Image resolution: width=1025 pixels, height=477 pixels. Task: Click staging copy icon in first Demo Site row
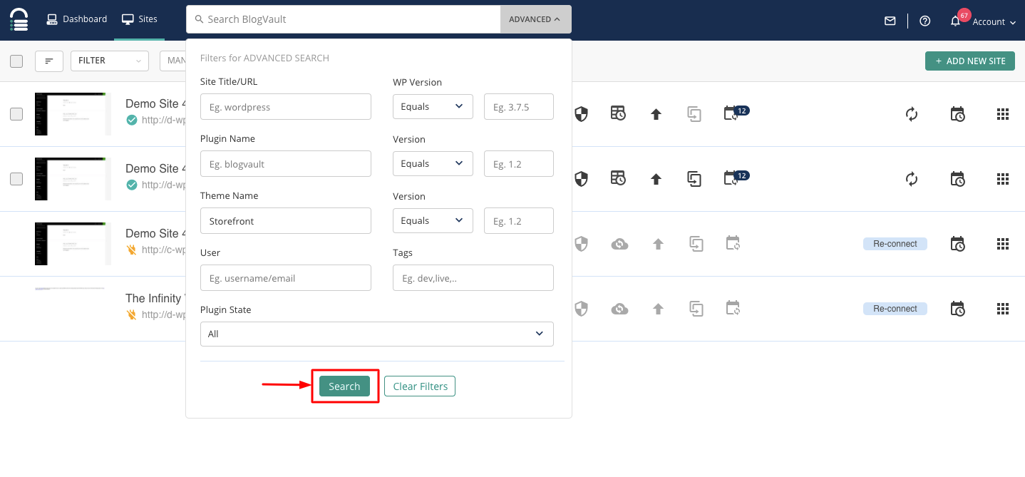click(x=695, y=114)
